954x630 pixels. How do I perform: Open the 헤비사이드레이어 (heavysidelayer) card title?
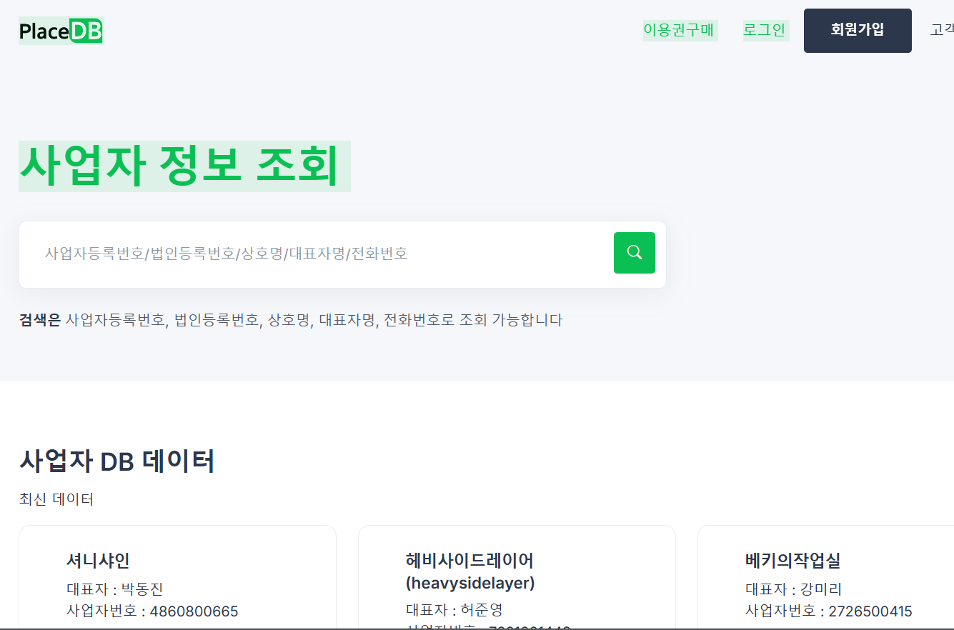coord(469,571)
